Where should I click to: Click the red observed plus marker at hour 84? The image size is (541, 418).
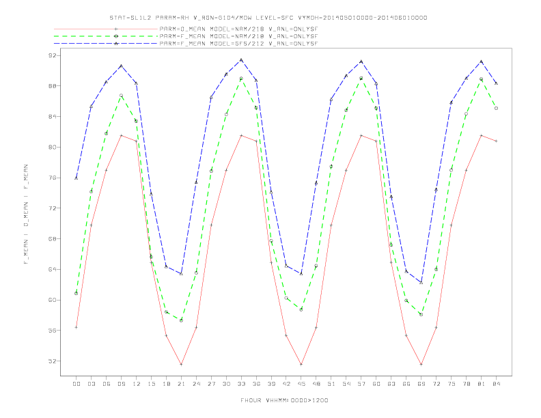point(497,141)
